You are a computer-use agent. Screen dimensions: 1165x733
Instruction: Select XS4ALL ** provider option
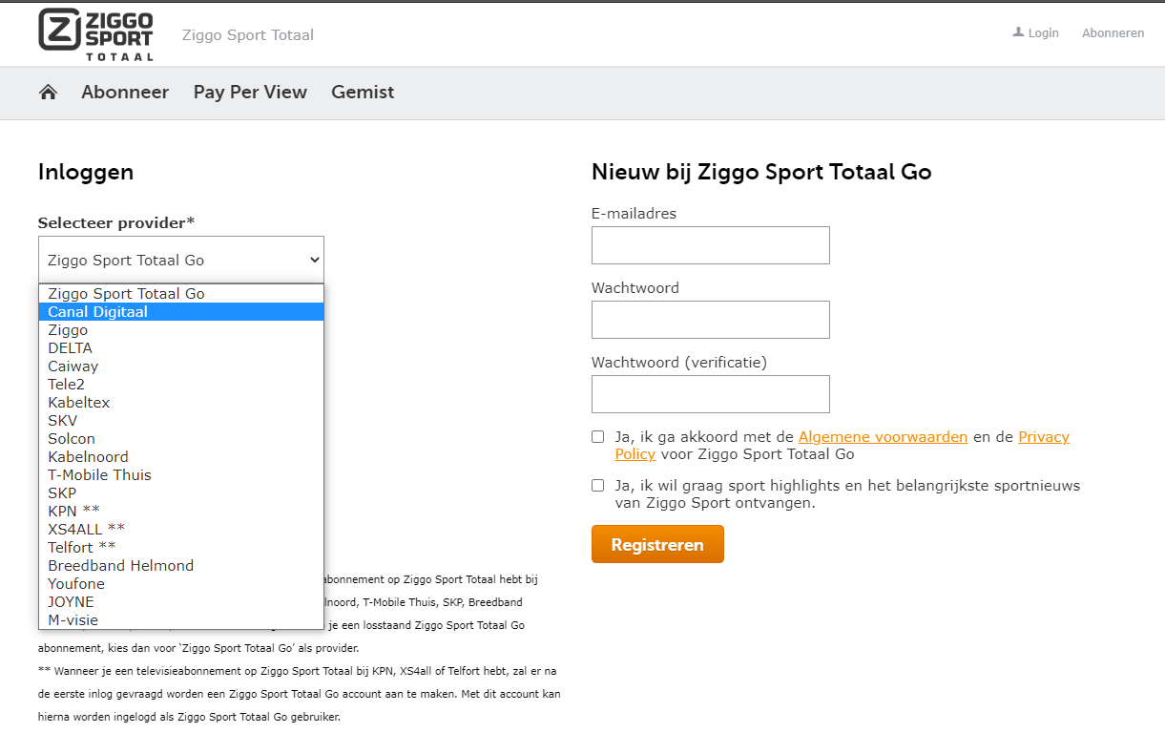181,530
